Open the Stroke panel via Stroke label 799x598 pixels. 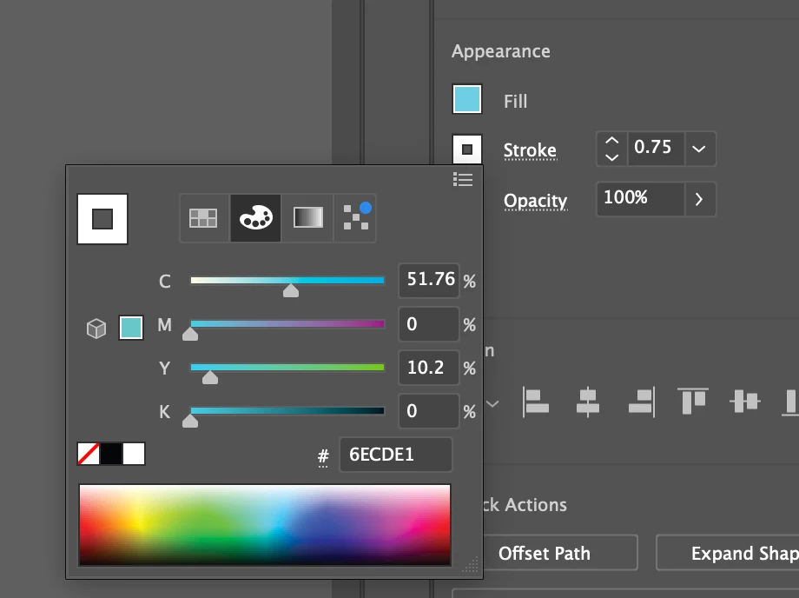[530, 150]
